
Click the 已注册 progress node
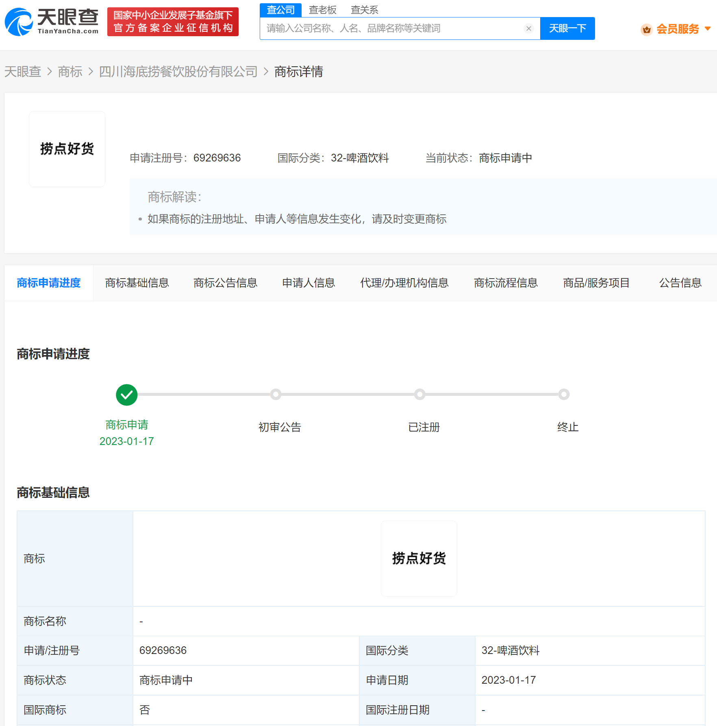(420, 394)
